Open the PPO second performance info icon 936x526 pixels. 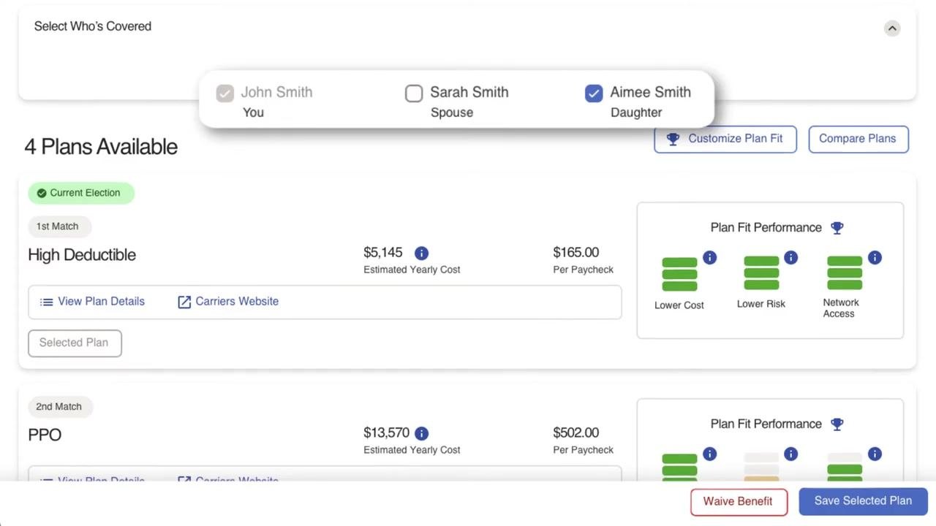click(x=790, y=454)
